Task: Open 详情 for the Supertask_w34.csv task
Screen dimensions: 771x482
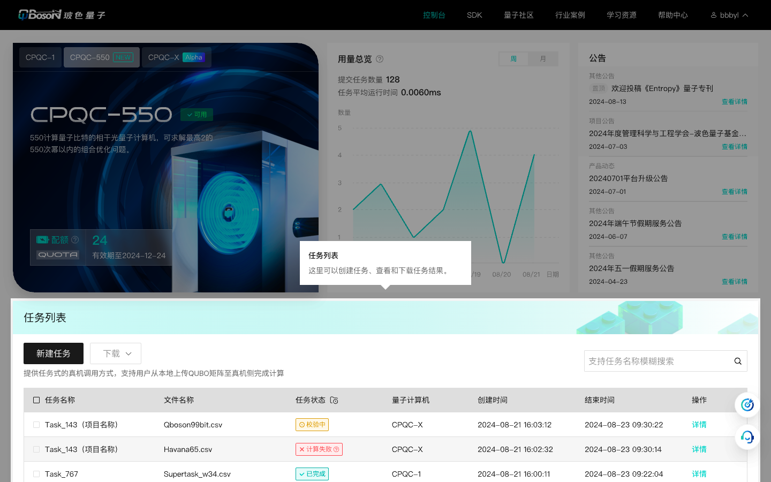Action: tap(699, 474)
